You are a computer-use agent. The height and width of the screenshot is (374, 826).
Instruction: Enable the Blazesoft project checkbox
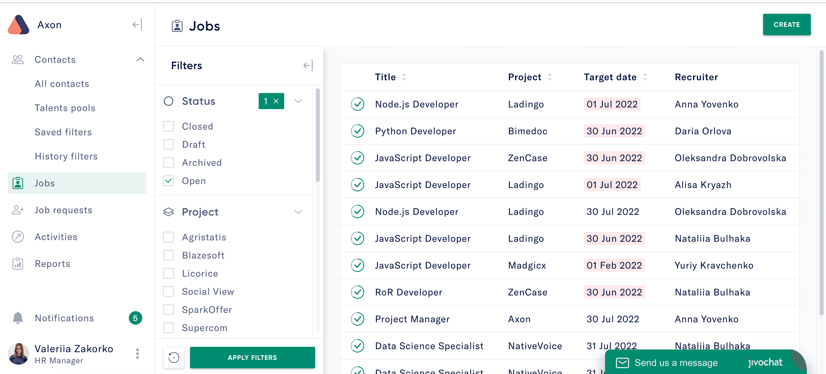click(x=168, y=255)
